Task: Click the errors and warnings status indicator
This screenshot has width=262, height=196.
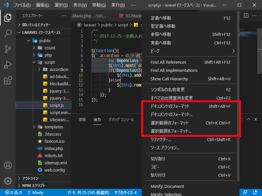Action: (10, 193)
